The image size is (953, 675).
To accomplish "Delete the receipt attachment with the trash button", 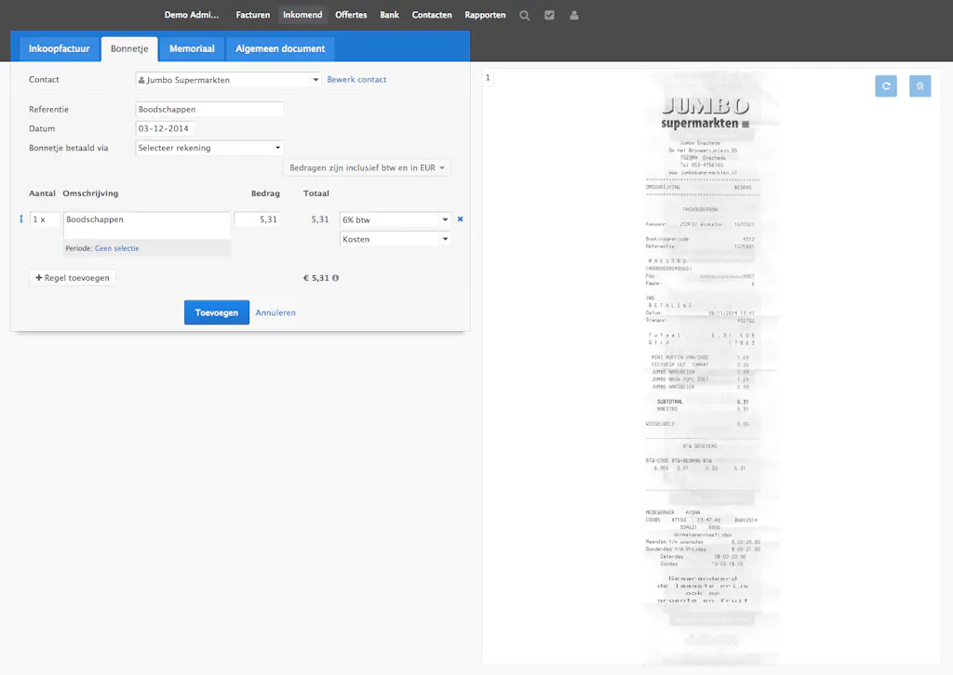I will (x=920, y=86).
